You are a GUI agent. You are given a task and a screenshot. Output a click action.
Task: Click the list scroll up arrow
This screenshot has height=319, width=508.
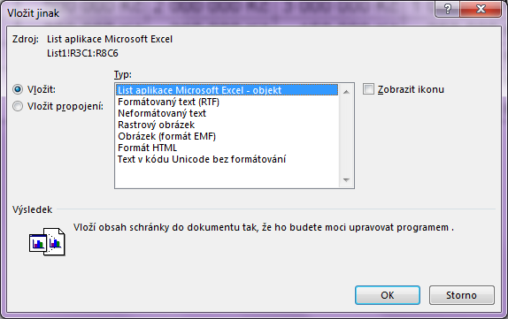[x=346, y=92]
